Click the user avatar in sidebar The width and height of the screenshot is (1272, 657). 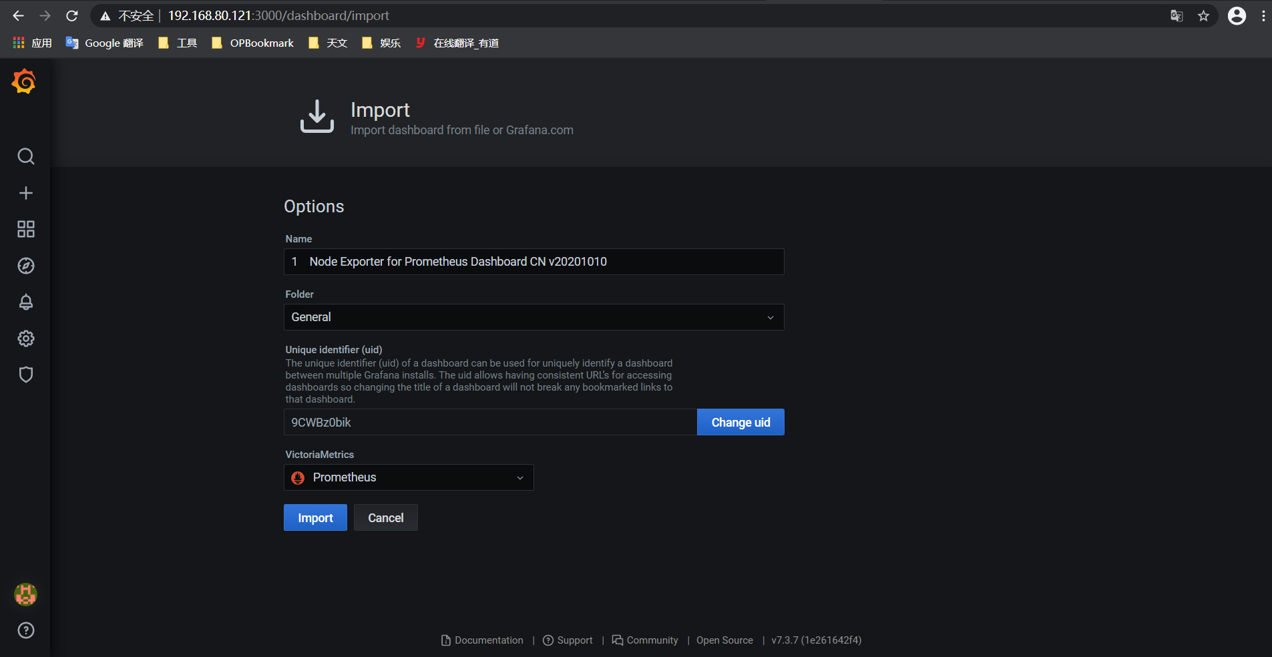click(25, 594)
